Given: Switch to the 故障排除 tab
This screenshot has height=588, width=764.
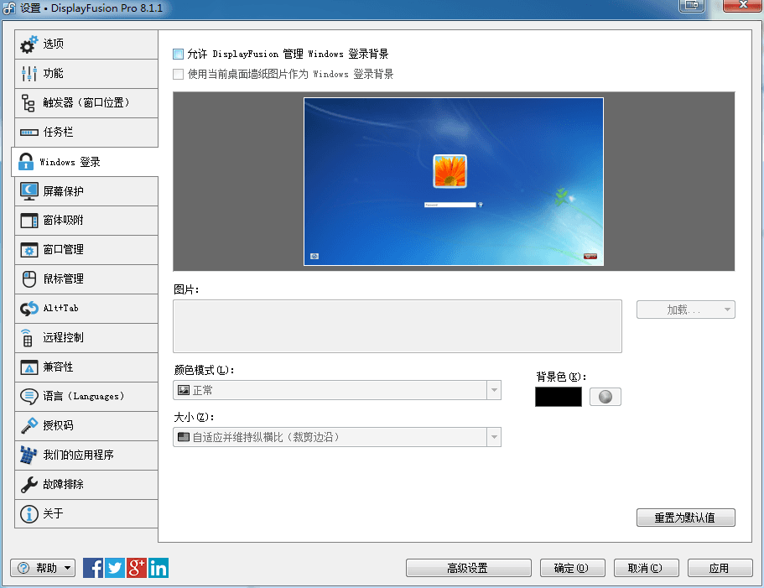Looking at the screenshot, I should (x=86, y=484).
